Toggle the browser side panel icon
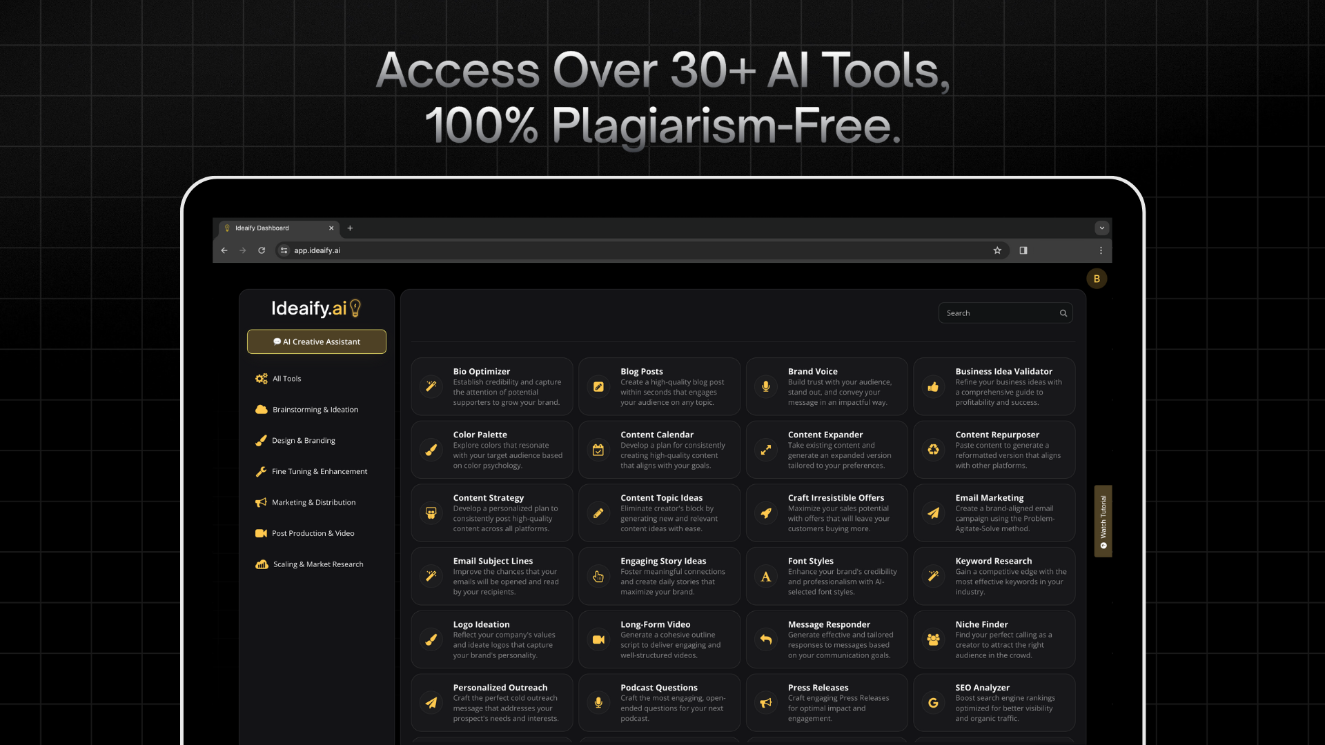This screenshot has width=1325, height=745. pyautogui.click(x=1023, y=250)
